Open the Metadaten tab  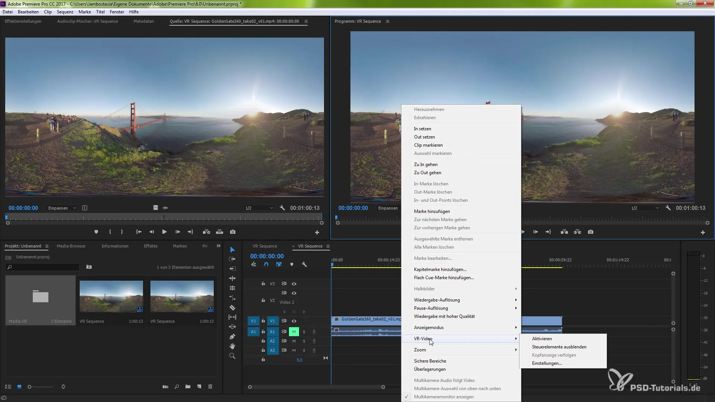[x=144, y=21]
